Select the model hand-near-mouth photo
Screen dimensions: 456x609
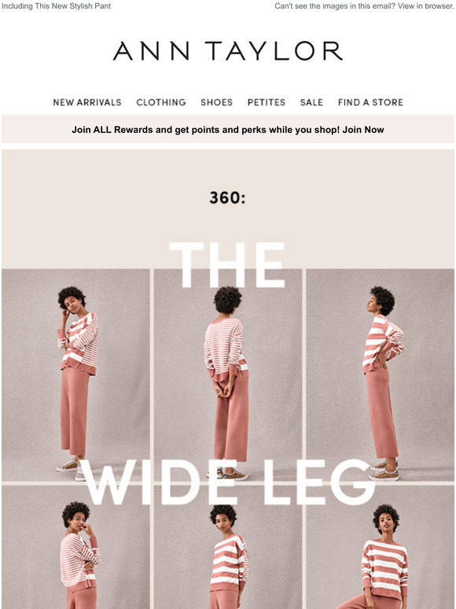pos(75,548)
